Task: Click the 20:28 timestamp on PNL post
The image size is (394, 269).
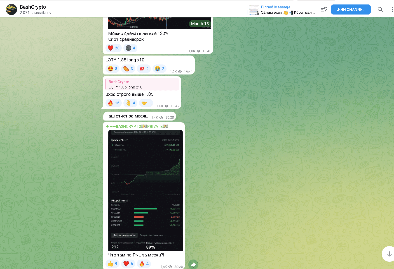Action: (179, 267)
